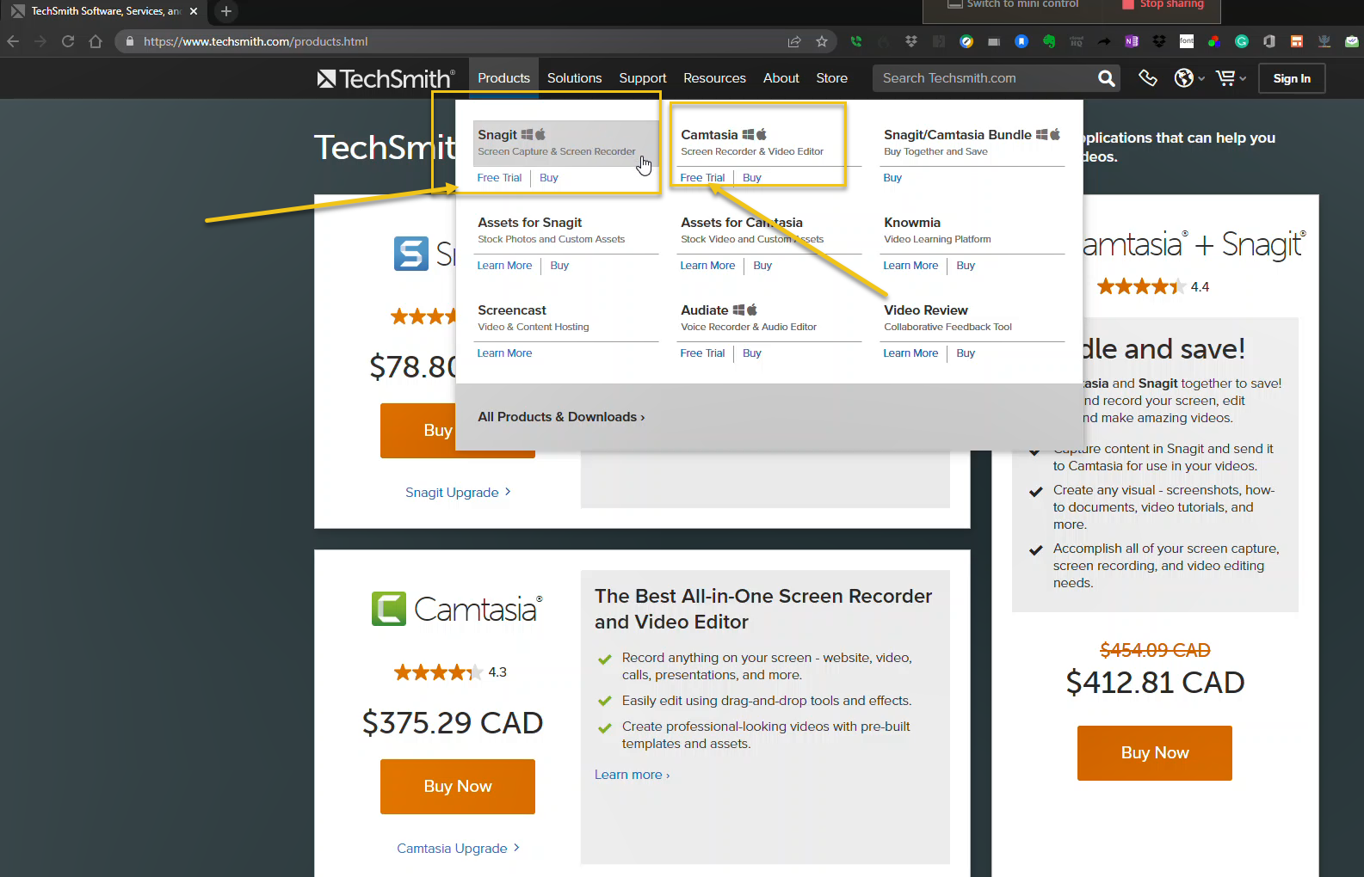Image resolution: width=1364 pixels, height=877 pixels.
Task: Click the grey Dropbox extension icon
Action: (x=911, y=41)
